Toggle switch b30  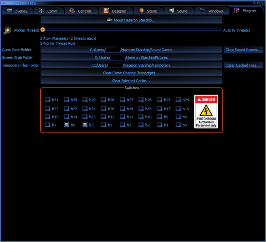point(66,99)
